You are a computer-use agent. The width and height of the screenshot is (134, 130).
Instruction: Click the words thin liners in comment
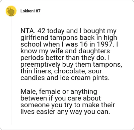(x=36, y=71)
